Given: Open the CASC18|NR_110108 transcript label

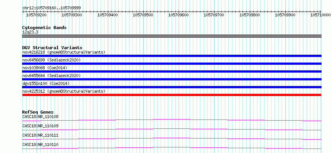Looking at the screenshot, I should [40, 117].
